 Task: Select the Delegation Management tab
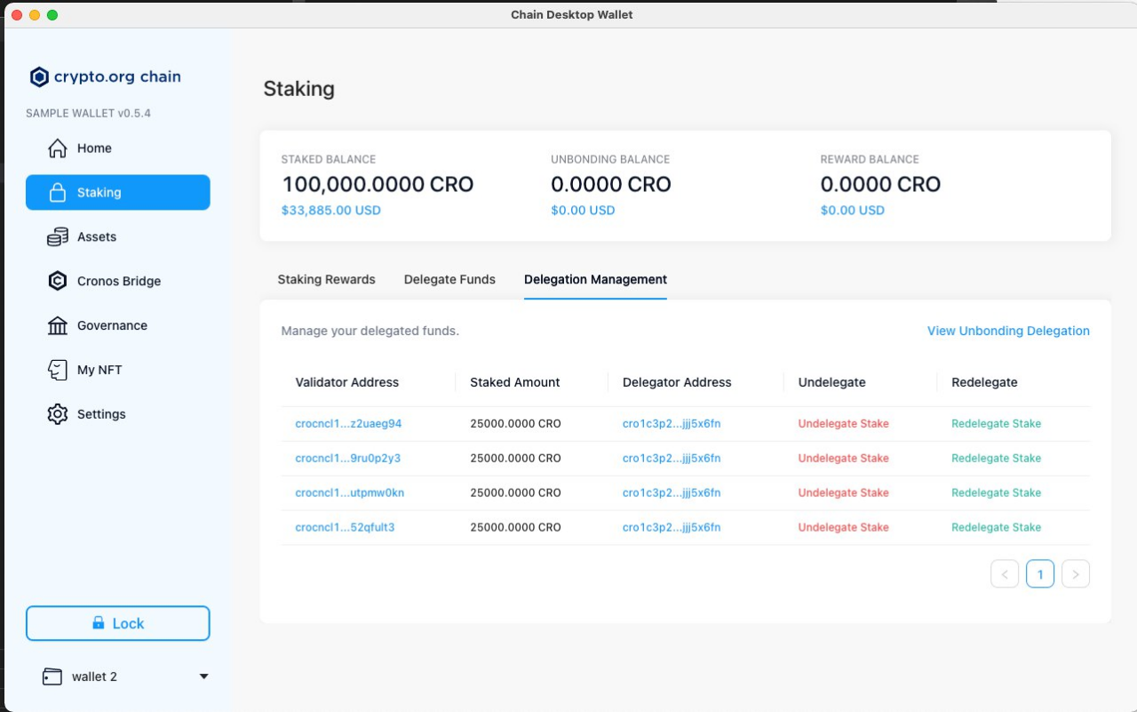tap(595, 279)
